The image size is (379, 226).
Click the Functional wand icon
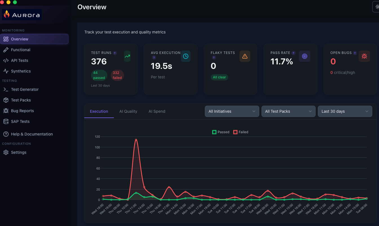click(6, 50)
